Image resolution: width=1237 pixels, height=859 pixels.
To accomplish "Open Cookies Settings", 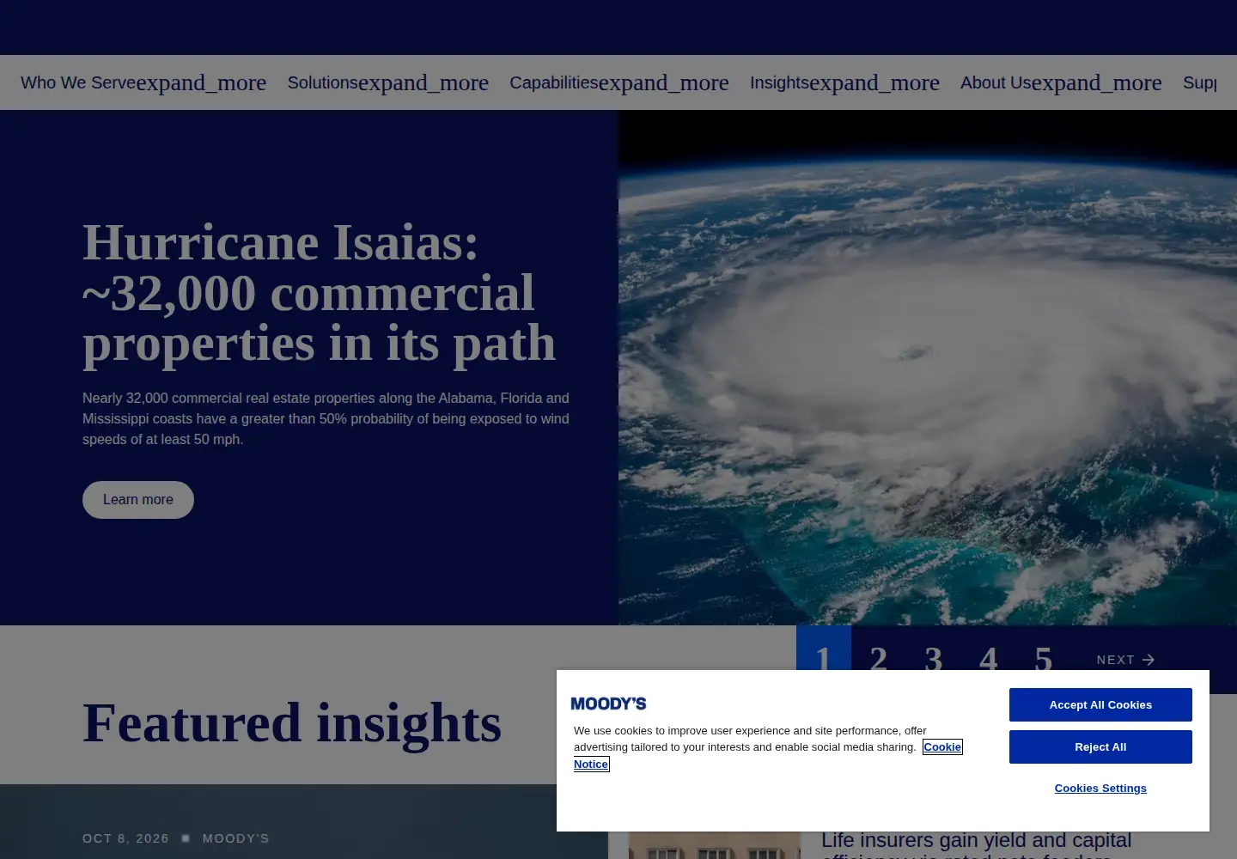I will [1100, 788].
